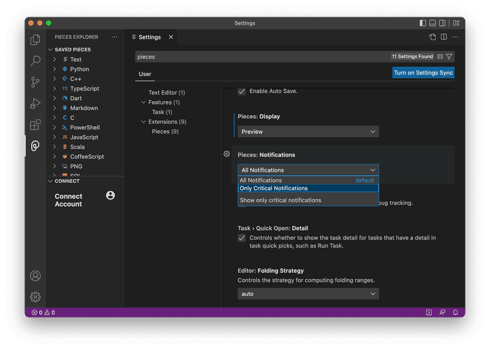Open the Manage gear in activity bar

coord(36,297)
